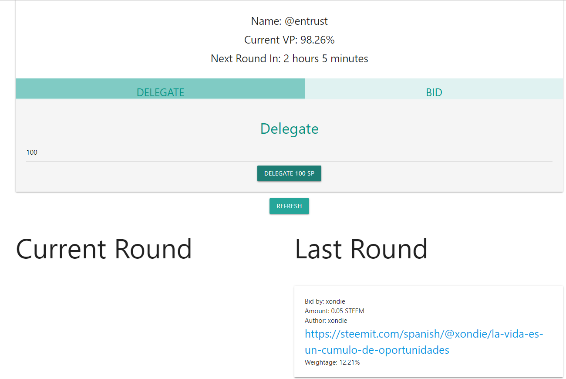This screenshot has height=379, width=566.
Task: Click 'un-cumulo-de-oportunidades' part of the link
Action: point(377,350)
